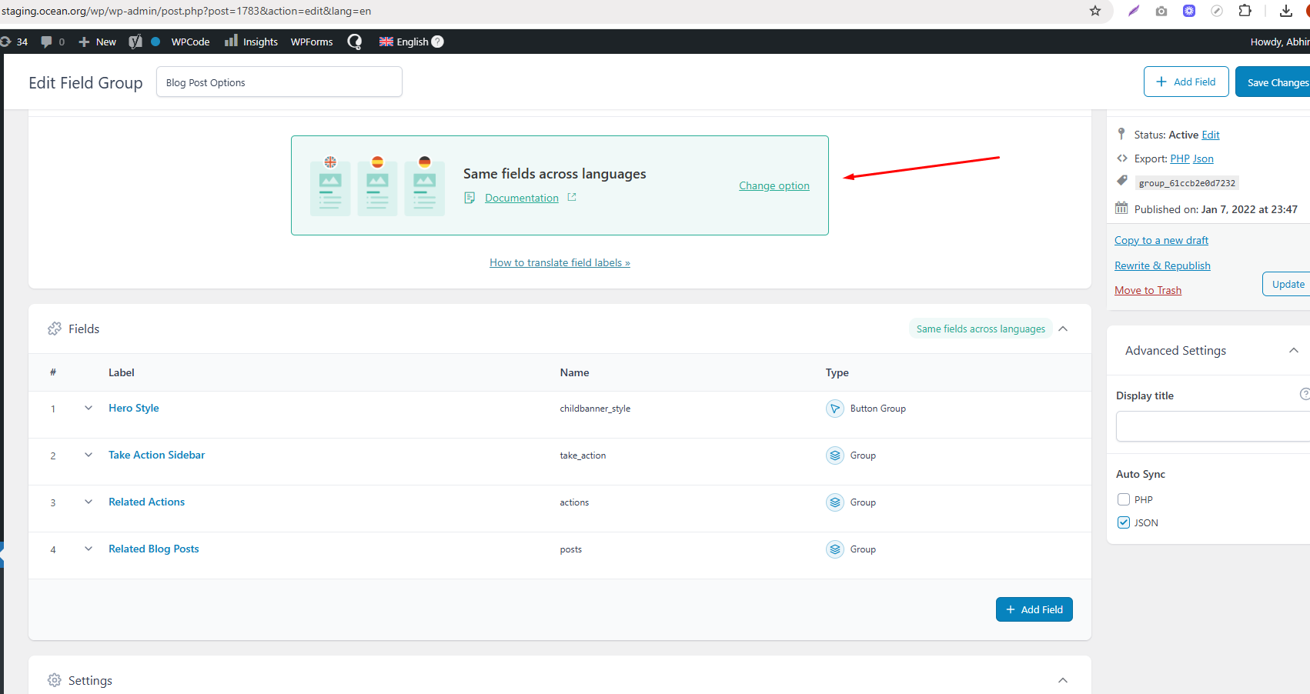Screen dimensions: 1310x694
Task: Click the Display title help question icon
Action: point(1304,394)
